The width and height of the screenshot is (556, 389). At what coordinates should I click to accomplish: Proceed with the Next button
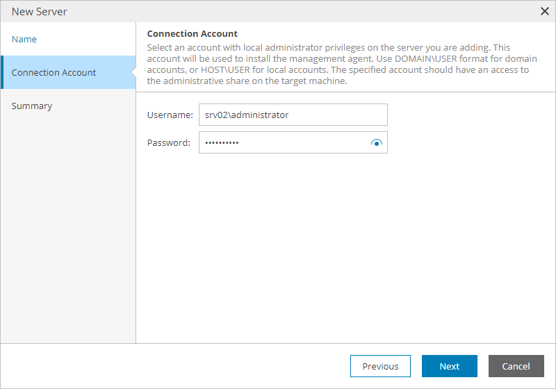click(x=449, y=366)
